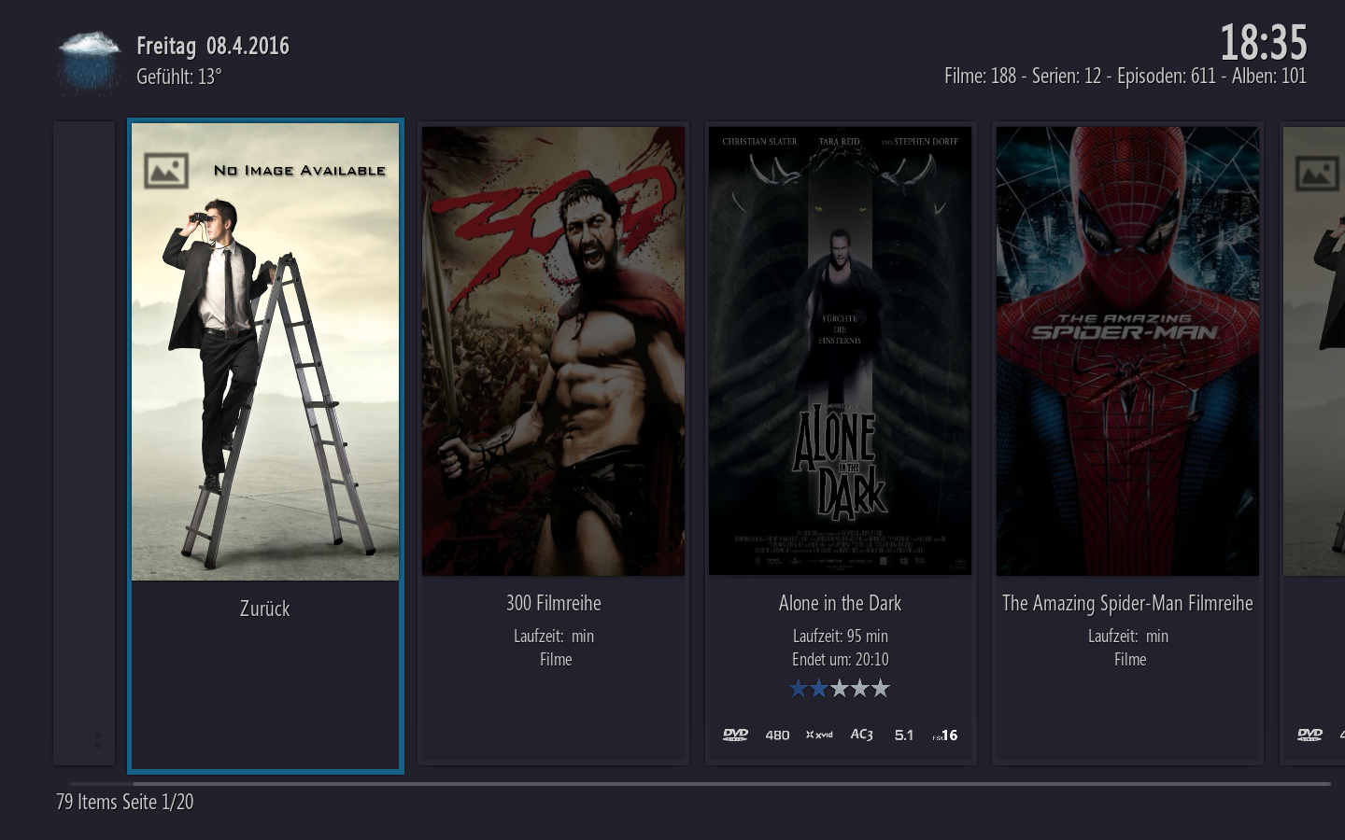Select the Zurück back item
Image resolution: width=1345 pixels, height=840 pixels.
pos(265,445)
